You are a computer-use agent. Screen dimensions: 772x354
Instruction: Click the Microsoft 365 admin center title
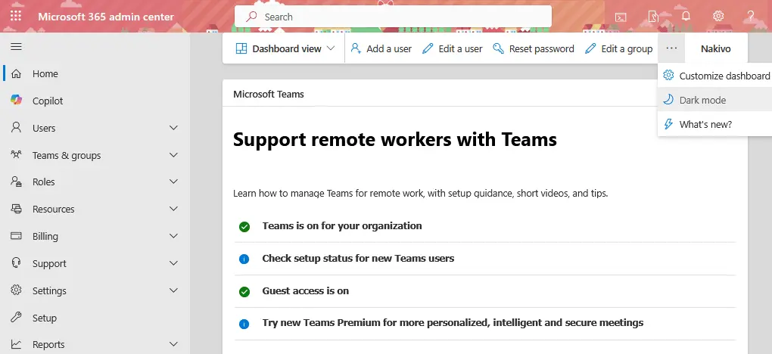(106, 17)
